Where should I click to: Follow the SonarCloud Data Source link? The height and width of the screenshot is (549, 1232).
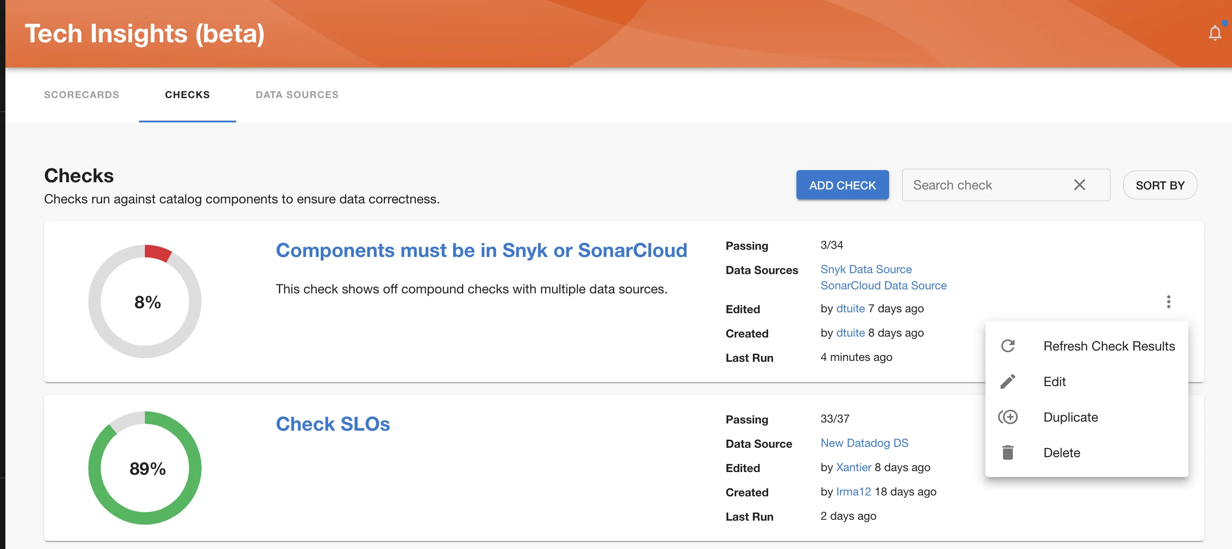pos(883,285)
